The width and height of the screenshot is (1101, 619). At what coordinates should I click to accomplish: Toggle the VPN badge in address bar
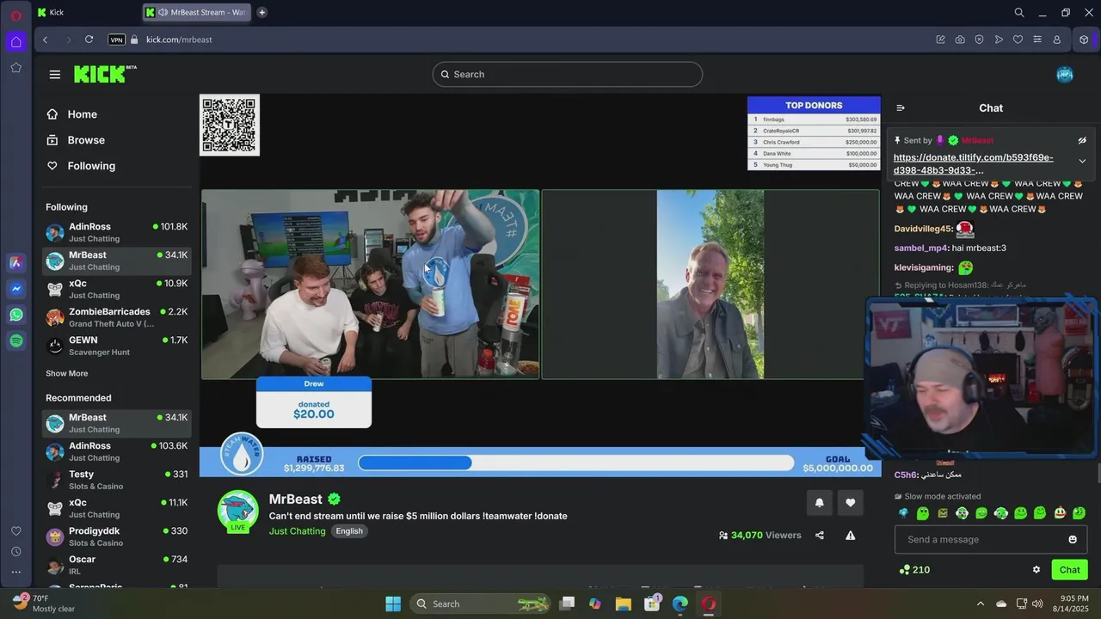click(x=117, y=40)
